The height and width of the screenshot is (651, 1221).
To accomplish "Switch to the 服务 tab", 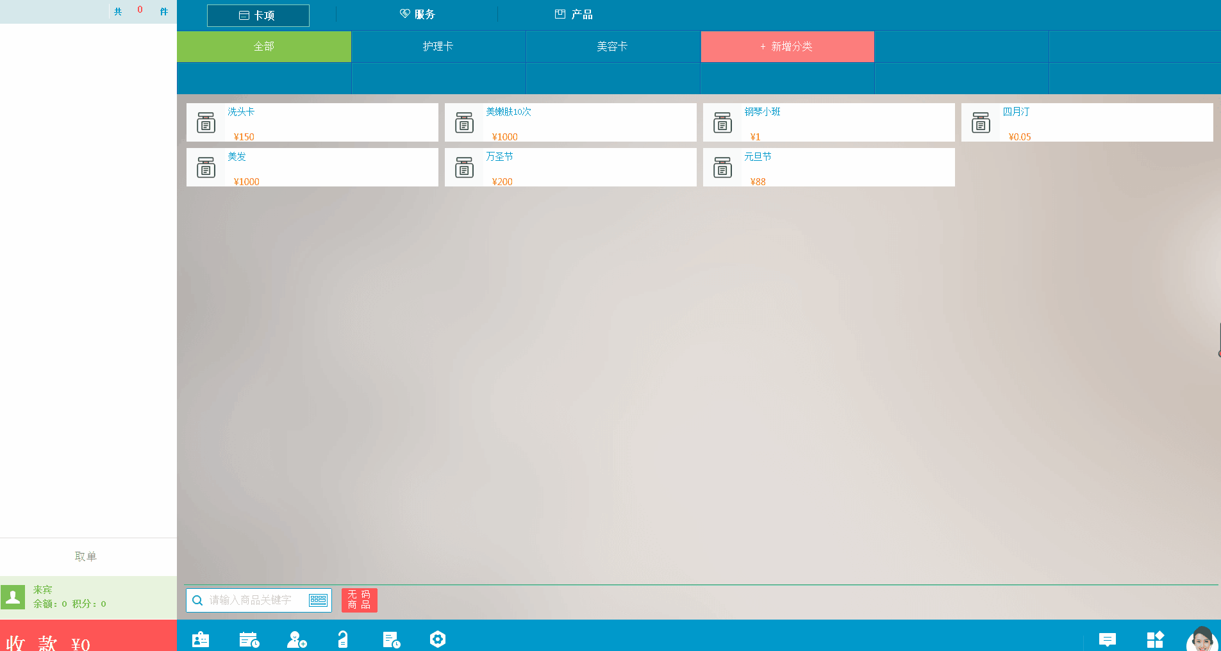I will click(417, 14).
